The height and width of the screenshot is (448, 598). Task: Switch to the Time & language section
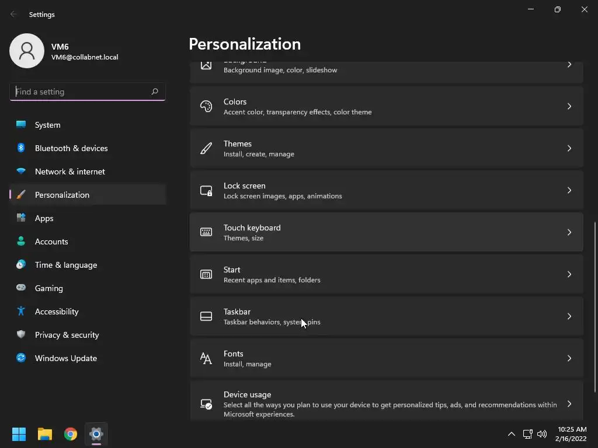coord(65,265)
